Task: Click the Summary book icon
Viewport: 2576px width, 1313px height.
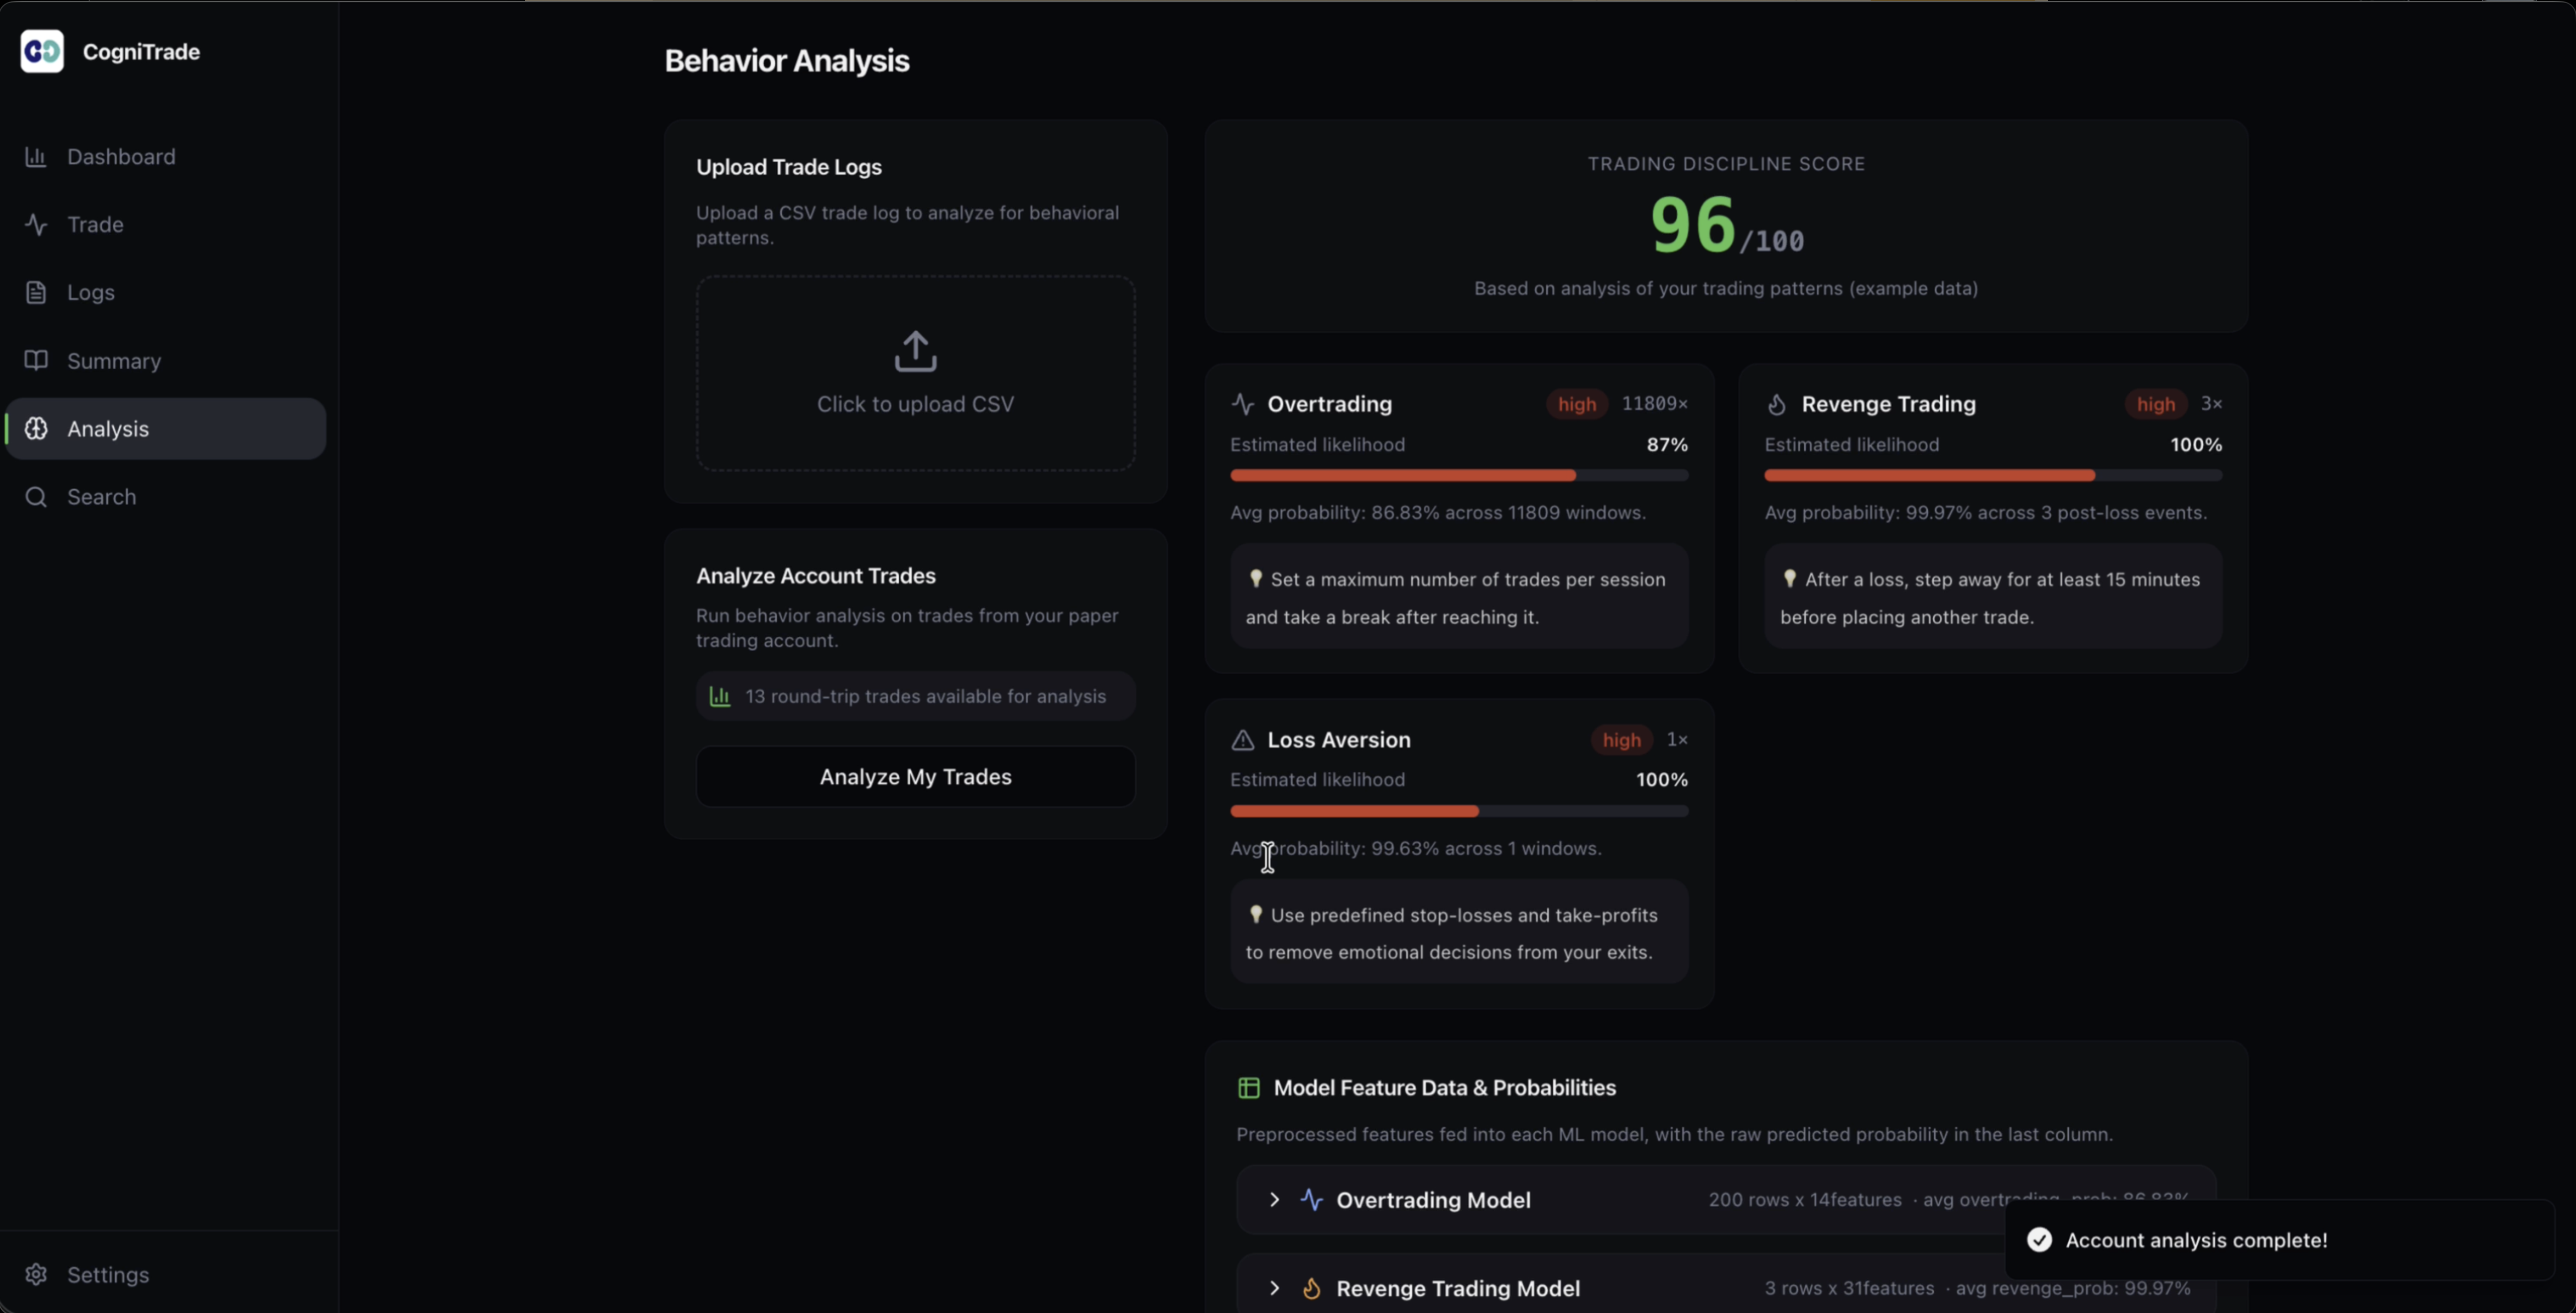Action: [x=36, y=361]
